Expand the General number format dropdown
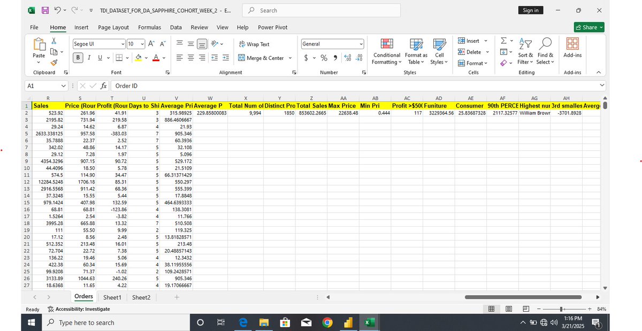Screen dimensions: 642x331 click(x=361, y=44)
